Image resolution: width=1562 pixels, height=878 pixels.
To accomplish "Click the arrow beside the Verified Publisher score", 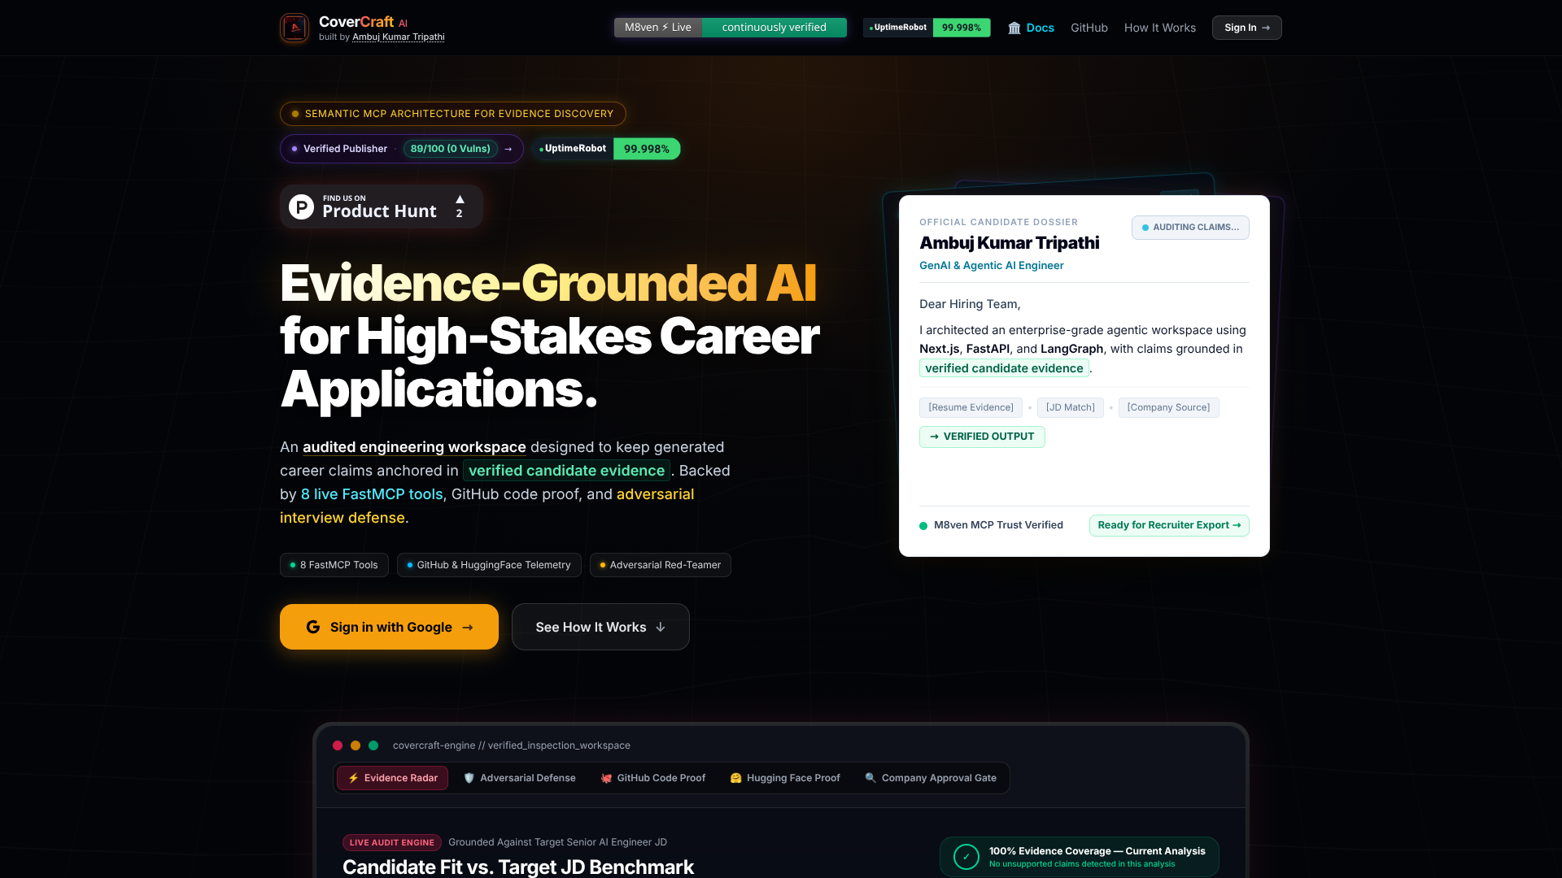I will (x=508, y=149).
